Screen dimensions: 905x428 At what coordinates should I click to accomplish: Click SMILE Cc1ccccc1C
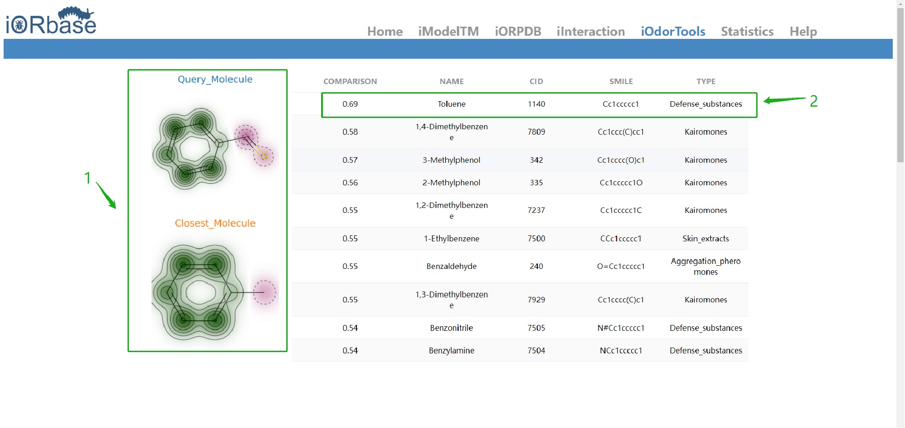pos(621,210)
